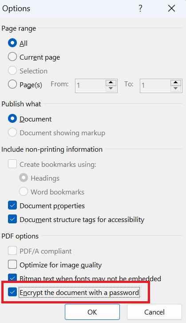This screenshot has width=186, height=323.
Task: Click the To page input field
Action: point(155,86)
